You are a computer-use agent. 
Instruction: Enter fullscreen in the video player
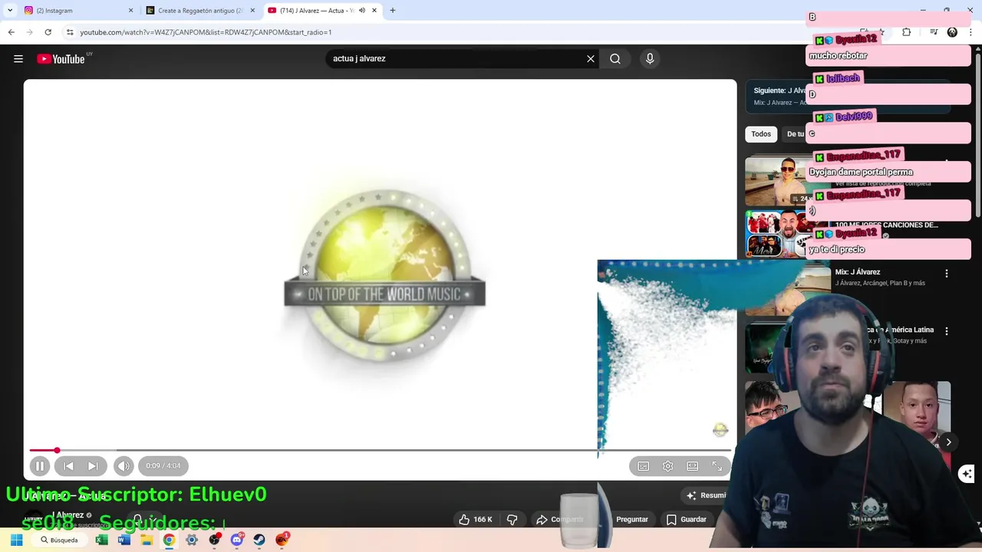tap(717, 466)
